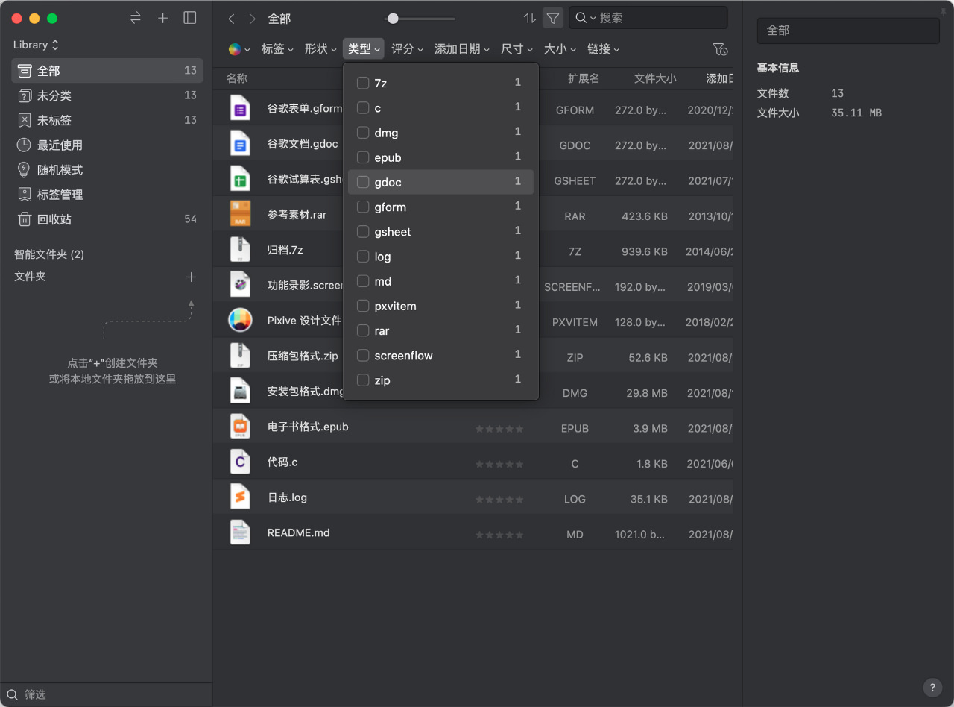The width and height of the screenshot is (954, 707).
Task: Add new folder with plus icon
Action: 191,277
